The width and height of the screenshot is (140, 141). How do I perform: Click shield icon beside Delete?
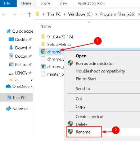pyautogui.click(x=70, y=124)
